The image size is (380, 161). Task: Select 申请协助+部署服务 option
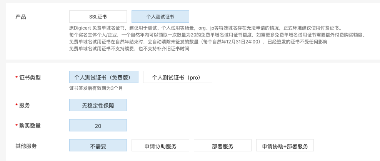[285, 146]
